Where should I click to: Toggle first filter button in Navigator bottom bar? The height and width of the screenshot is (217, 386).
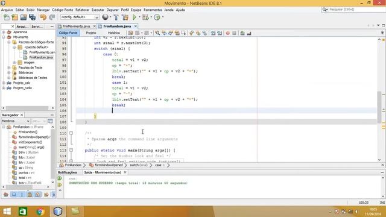(x=6, y=195)
